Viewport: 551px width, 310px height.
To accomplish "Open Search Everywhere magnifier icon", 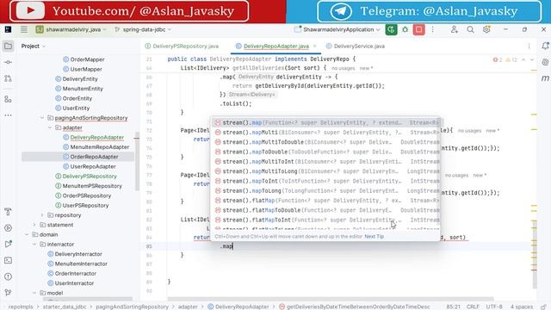I will [x=470, y=29].
